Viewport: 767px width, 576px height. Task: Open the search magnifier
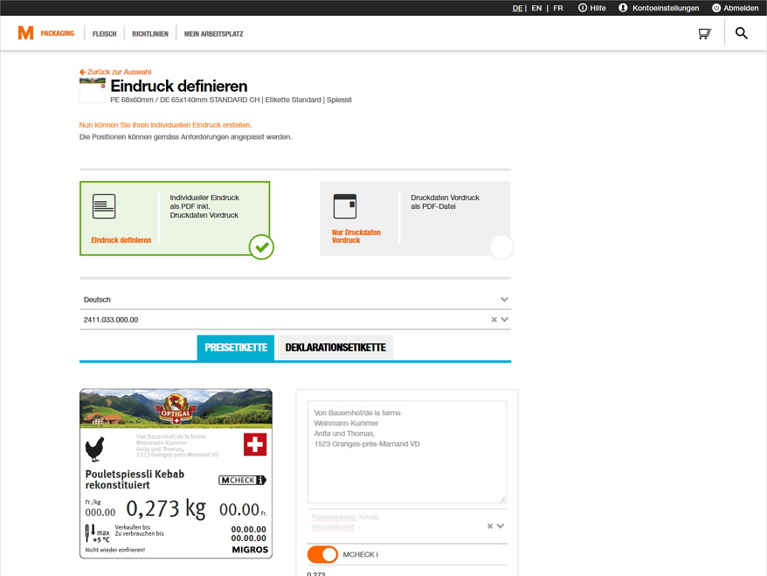[742, 33]
